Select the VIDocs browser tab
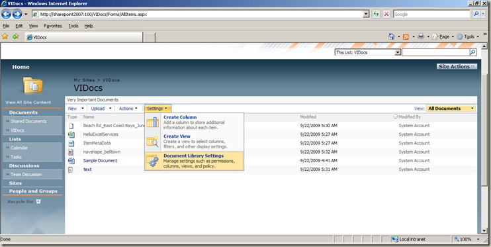The width and height of the screenshot is (491, 247). [x=84, y=37]
